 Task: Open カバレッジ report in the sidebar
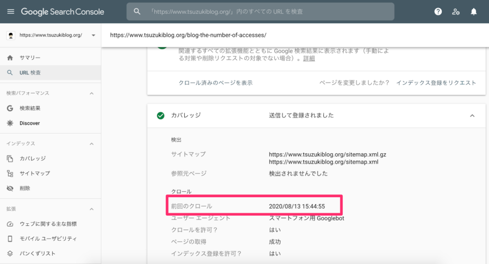(x=50, y=159)
